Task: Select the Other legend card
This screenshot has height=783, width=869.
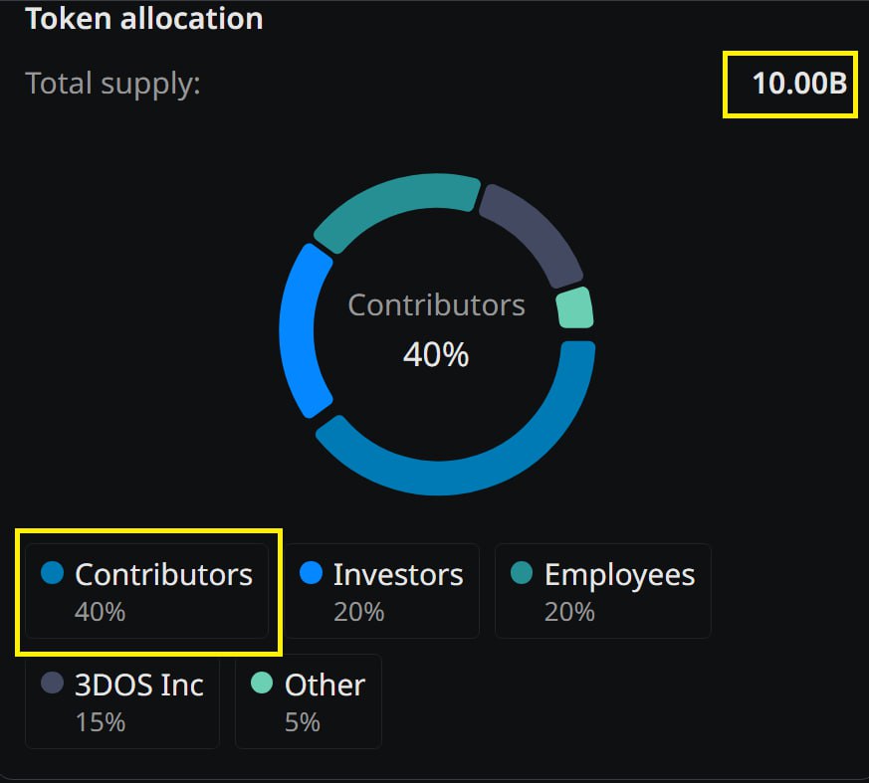Action: pos(309,701)
